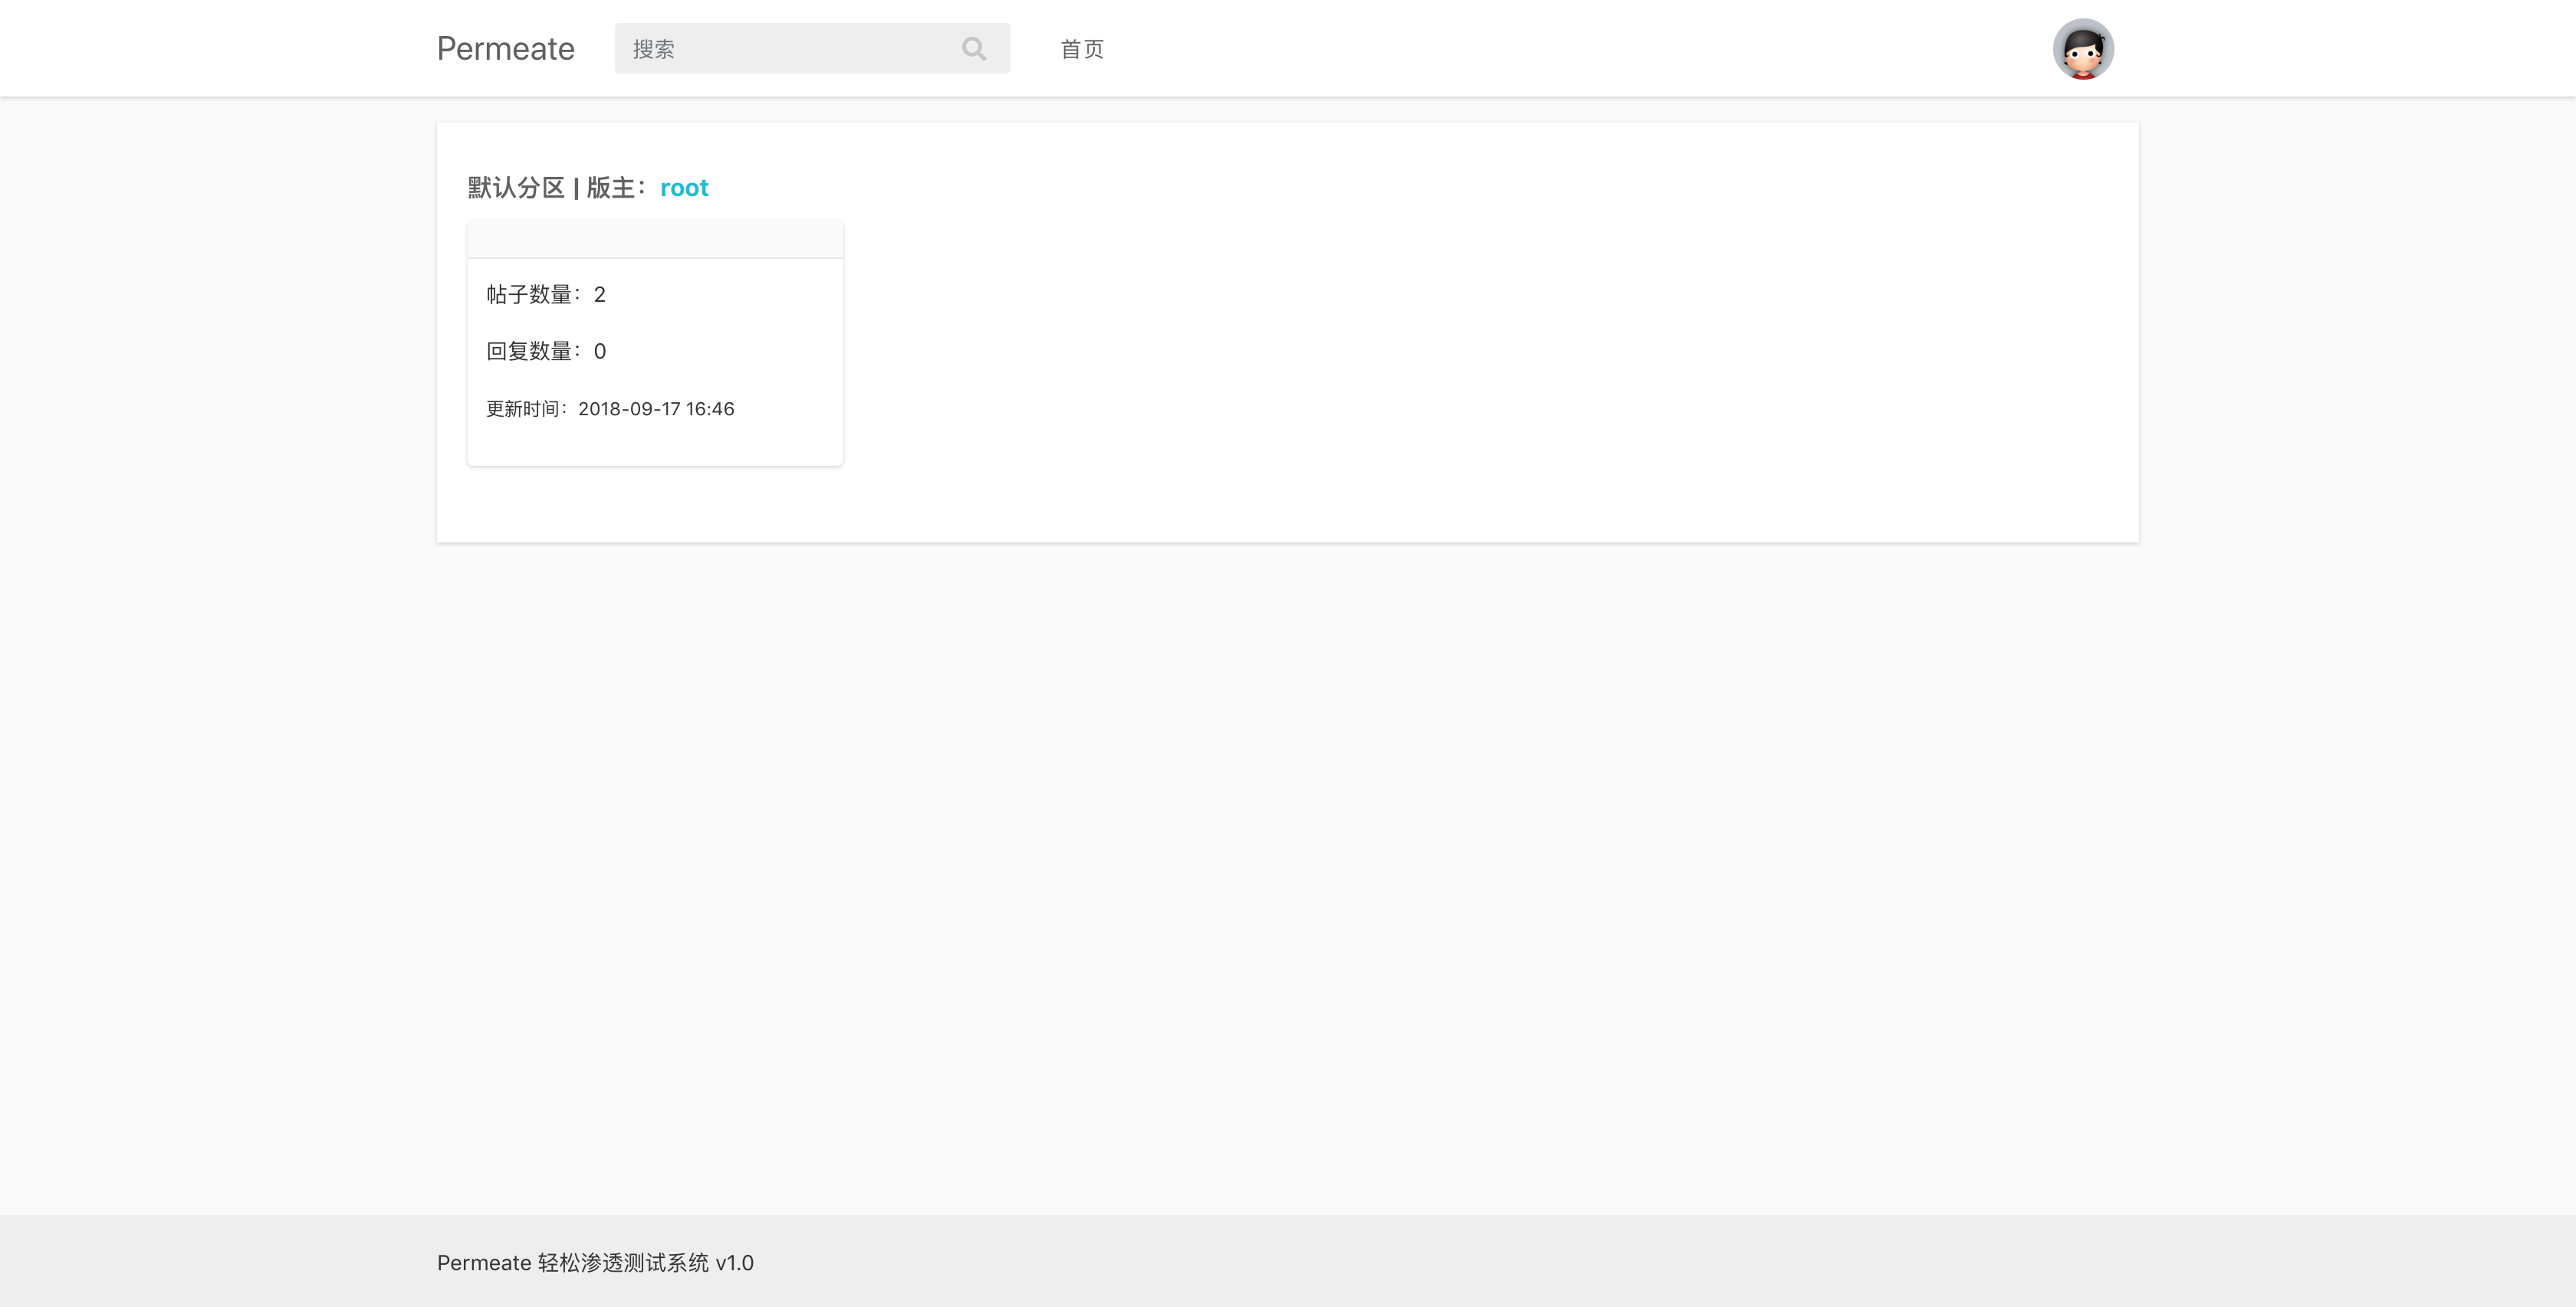Click the 版主 label text

[612, 188]
